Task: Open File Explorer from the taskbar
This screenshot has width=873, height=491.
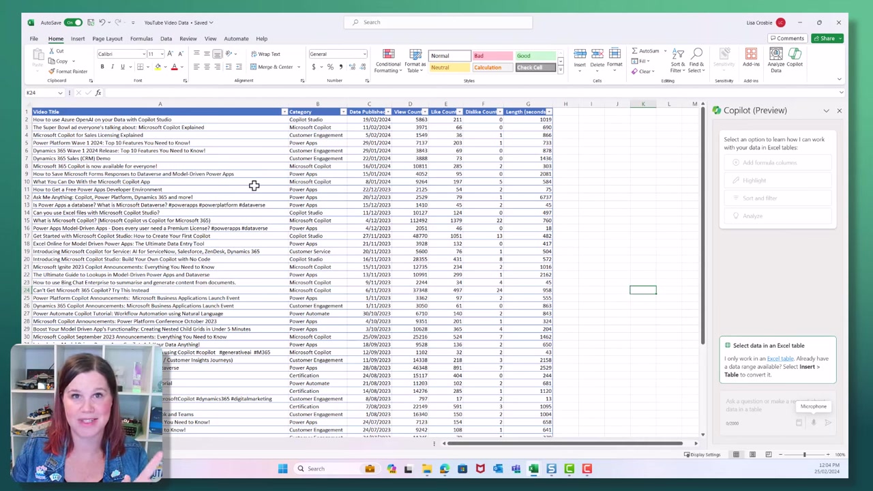Action: tap(426, 468)
